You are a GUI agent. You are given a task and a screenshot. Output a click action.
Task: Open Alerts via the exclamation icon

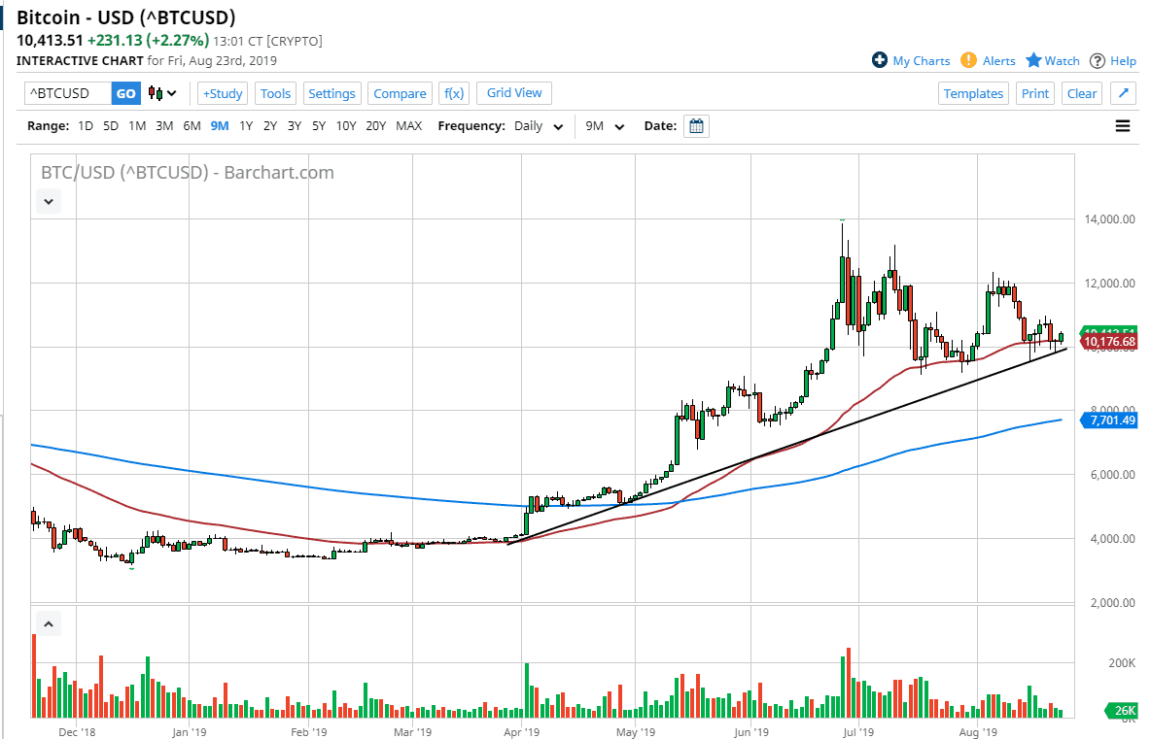(x=969, y=60)
